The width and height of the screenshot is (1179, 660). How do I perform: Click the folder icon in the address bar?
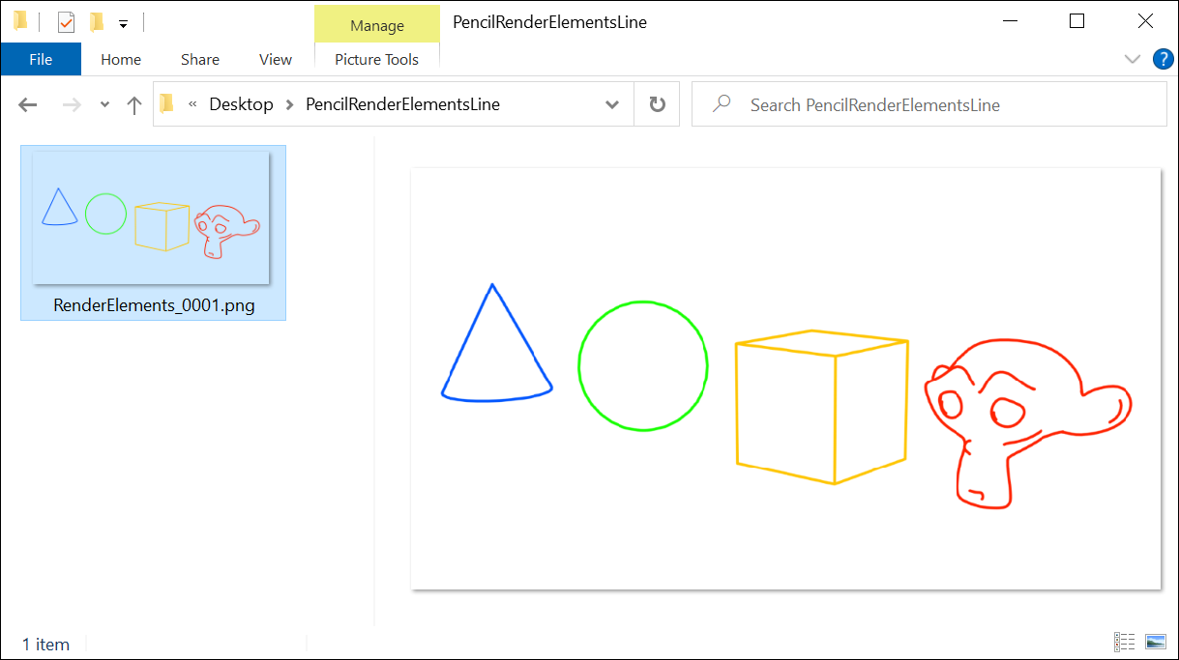(x=166, y=103)
